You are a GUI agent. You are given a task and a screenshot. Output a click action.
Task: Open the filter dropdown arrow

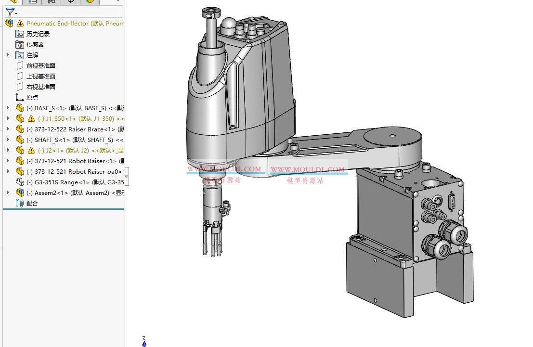tap(16, 13)
